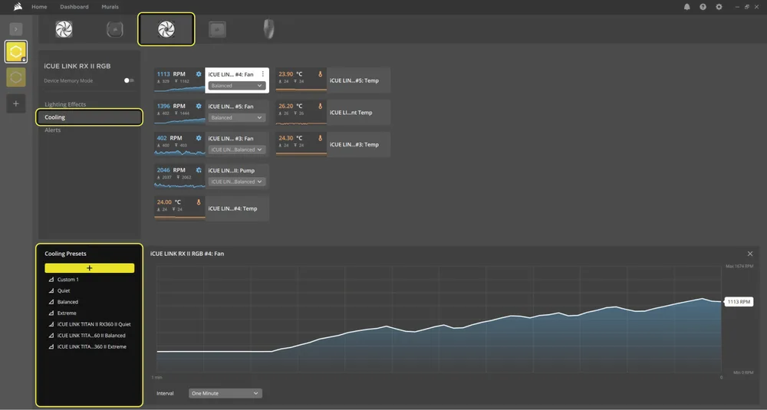Click the 23.90 °C temperature reading
The height and width of the screenshot is (410, 767).
[x=291, y=74]
